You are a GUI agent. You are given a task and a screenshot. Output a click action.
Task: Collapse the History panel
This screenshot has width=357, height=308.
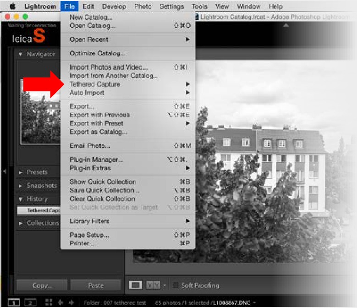pyautogui.click(x=21, y=199)
